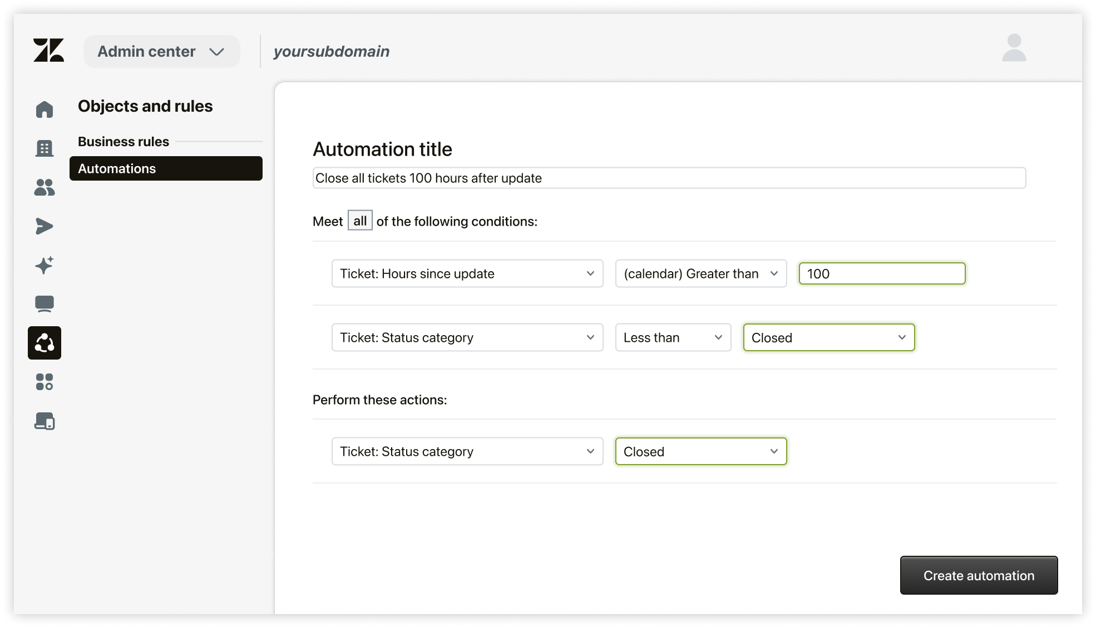Click the Business rules section heading

click(124, 142)
